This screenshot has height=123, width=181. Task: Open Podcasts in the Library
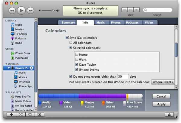pos(18,38)
